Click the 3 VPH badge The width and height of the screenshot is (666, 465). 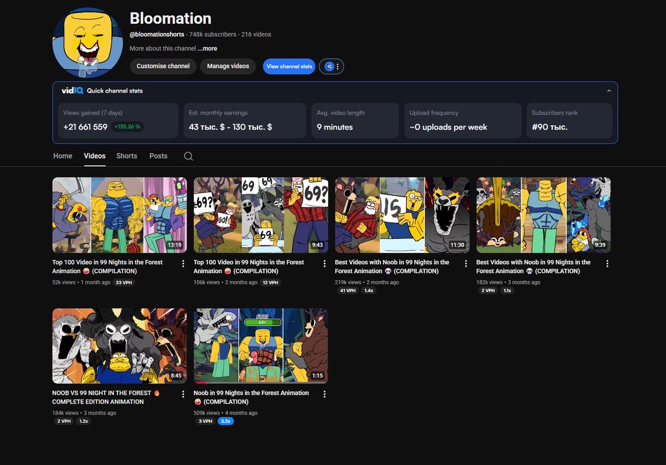205,421
